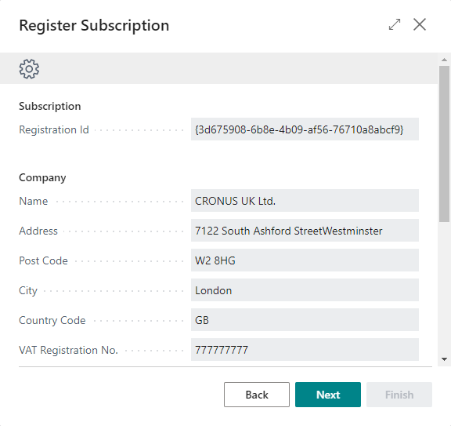This screenshot has width=451, height=426.
Task: Click the scrollbar down arrow
Action: click(444, 359)
